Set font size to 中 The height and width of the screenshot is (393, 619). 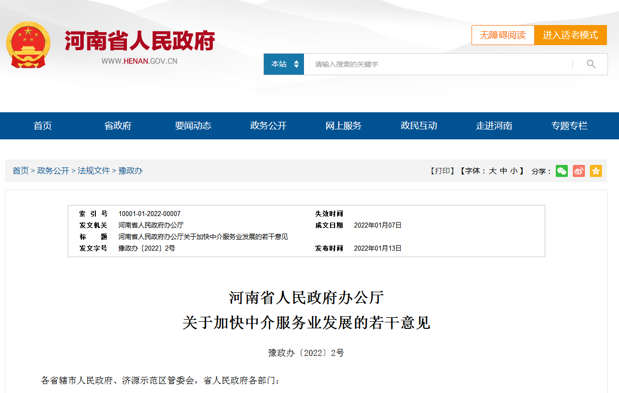point(503,171)
